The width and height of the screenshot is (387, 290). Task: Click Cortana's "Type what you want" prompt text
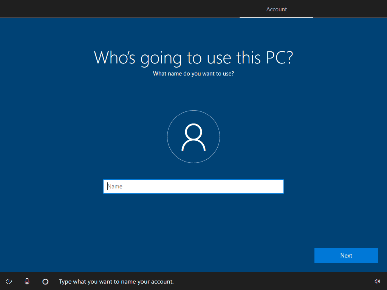pos(116,282)
